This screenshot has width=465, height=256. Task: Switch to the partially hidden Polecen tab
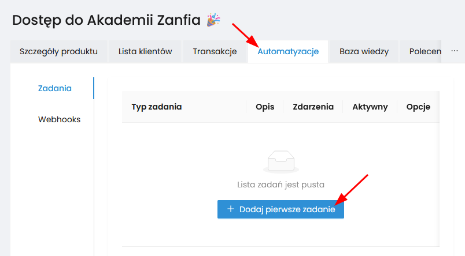426,51
